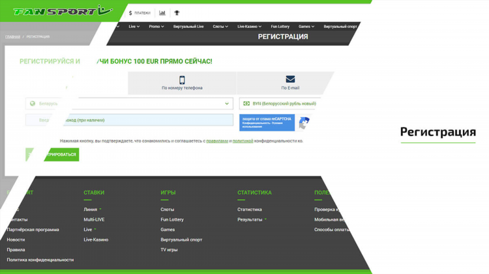Click the reCAPTCHA logo icon

tap(303, 122)
